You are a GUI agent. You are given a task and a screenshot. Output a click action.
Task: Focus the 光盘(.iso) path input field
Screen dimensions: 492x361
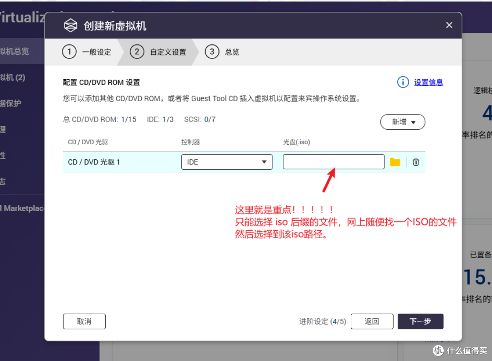pos(333,162)
